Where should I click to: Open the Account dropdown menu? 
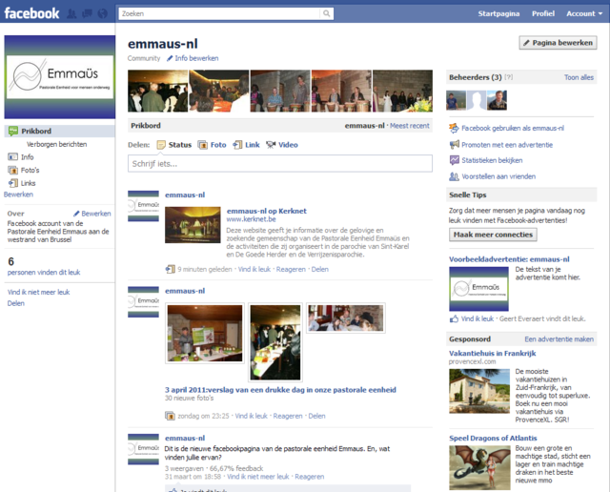pos(584,13)
